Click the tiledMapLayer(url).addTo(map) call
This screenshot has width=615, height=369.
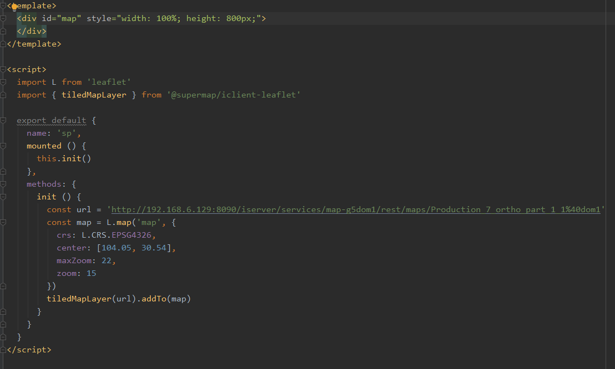119,299
